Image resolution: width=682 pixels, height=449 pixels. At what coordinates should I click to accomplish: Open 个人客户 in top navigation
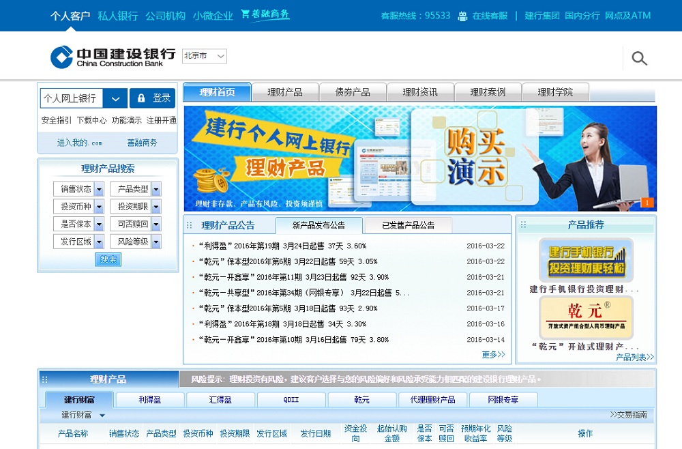click(x=70, y=16)
